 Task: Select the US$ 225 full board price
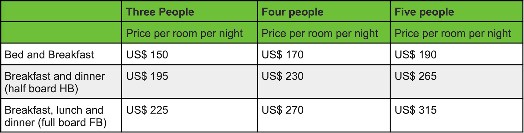tap(147, 110)
